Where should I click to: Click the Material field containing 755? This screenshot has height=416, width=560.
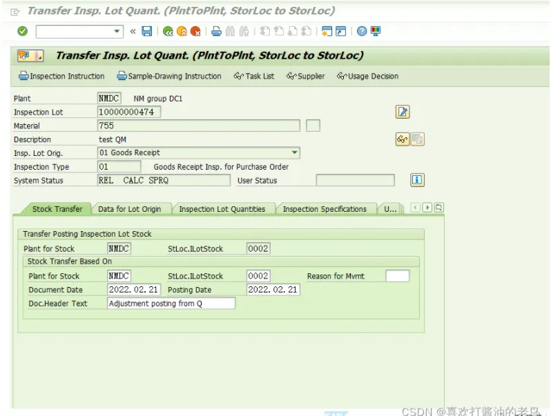coord(199,126)
